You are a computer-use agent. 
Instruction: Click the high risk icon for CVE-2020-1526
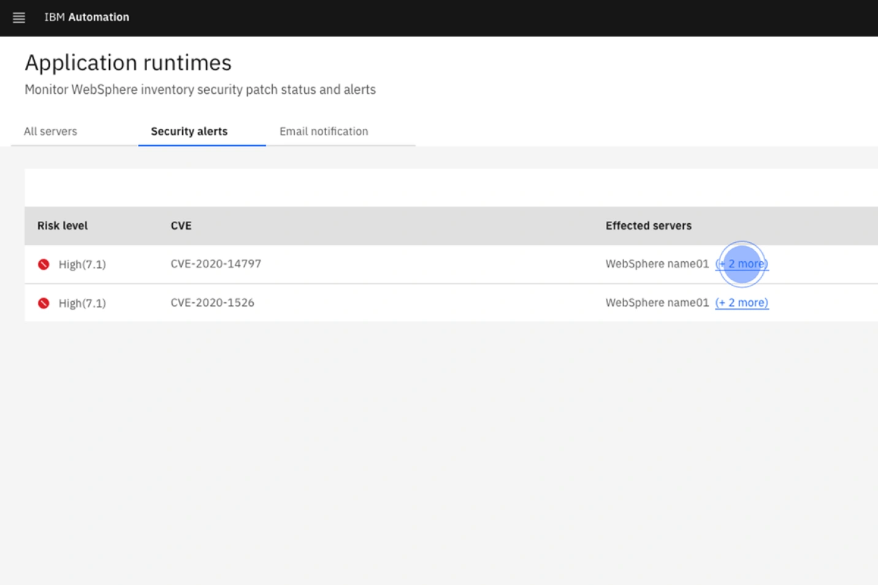click(44, 303)
